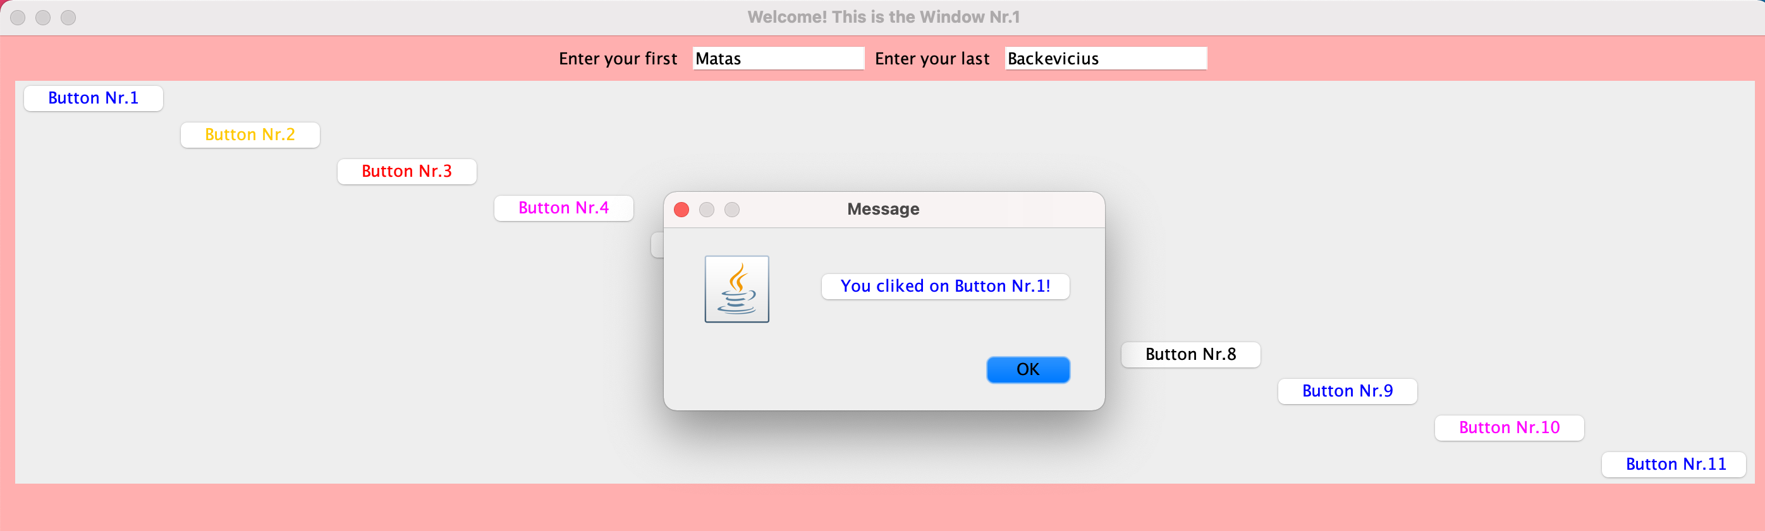Viewport: 1765px width, 531px height.
Task: Activate red Button Nr.3
Action: tap(407, 171)
